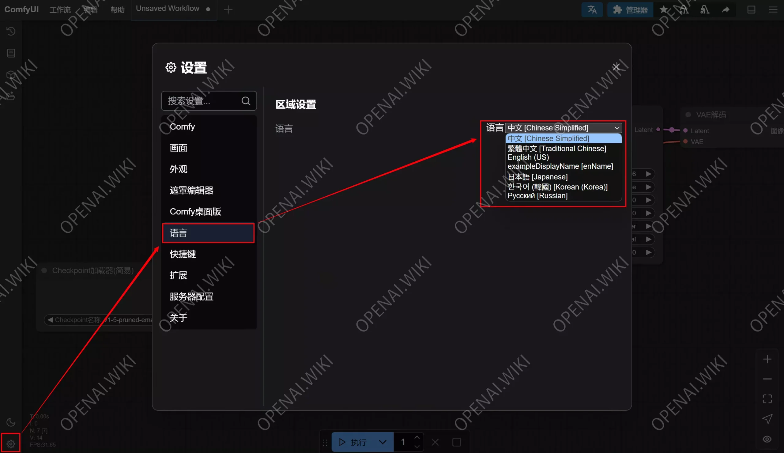Click the translate language icon in top bar
Screen dimensions: 784x453
point(592,9)
